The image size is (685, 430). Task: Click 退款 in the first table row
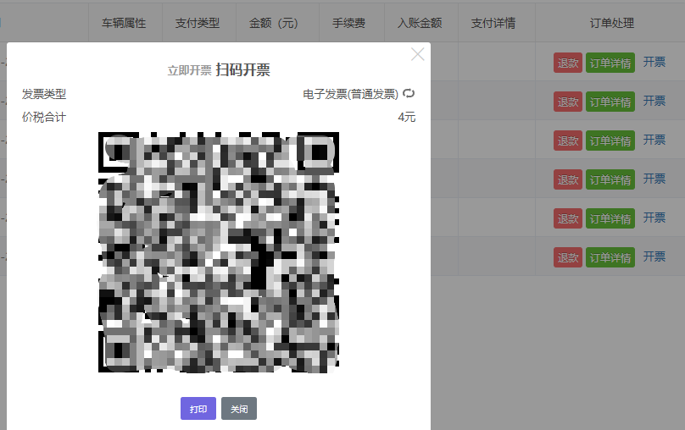tap(568, 63)
